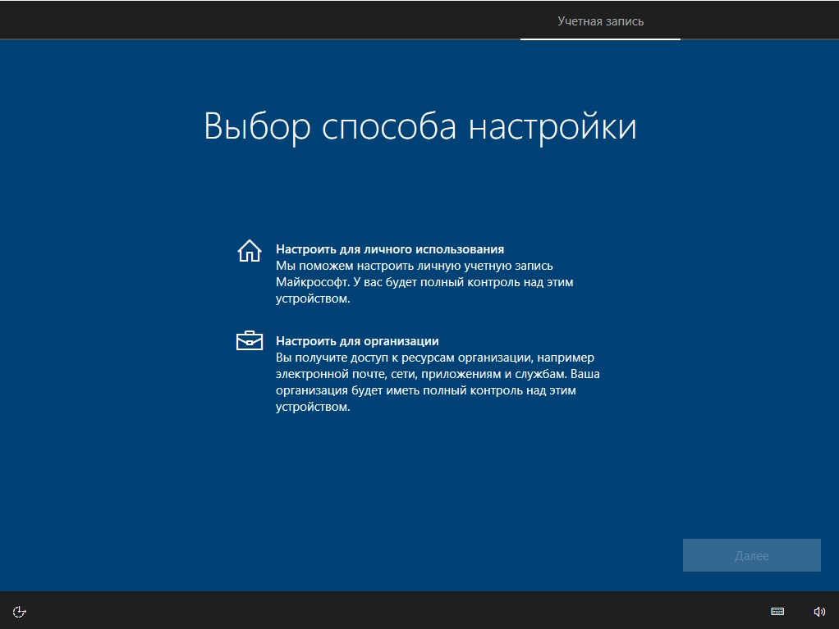
Task: Click the "Выбор способа настройки" heading
Action: pyautogui.click(x=419, y=127)
